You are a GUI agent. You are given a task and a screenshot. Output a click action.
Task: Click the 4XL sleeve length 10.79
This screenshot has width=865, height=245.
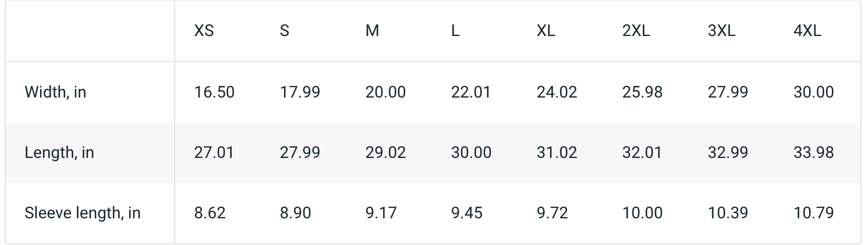(813, 213)
